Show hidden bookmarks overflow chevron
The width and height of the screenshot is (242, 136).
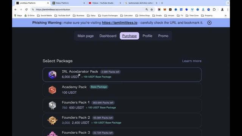point(225,15)
